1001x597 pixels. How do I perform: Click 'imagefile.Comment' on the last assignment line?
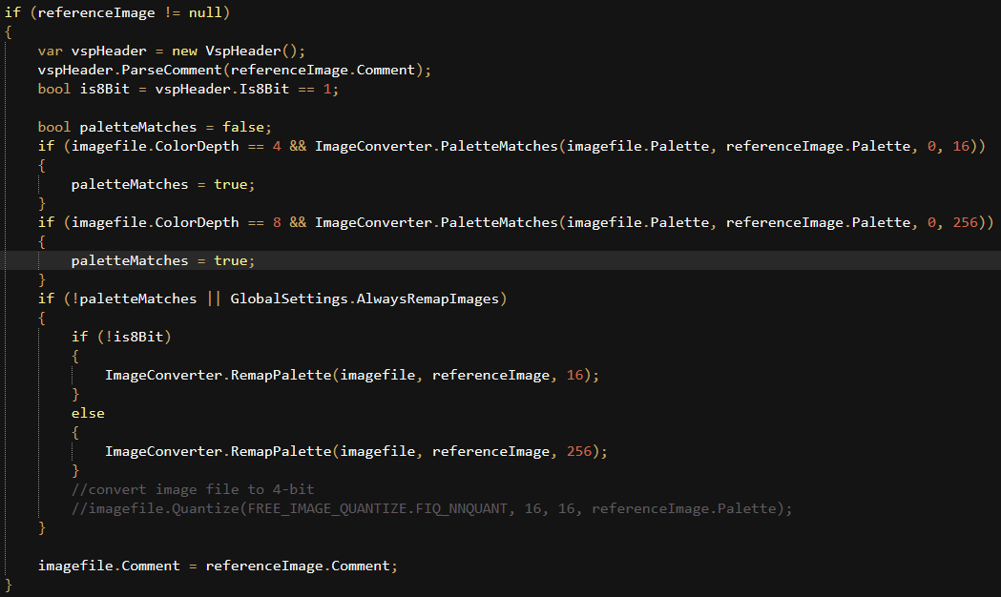pyautogui.click(x=109, y=566)
